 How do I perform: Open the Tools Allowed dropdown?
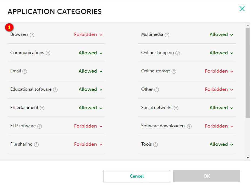[221, 145]
